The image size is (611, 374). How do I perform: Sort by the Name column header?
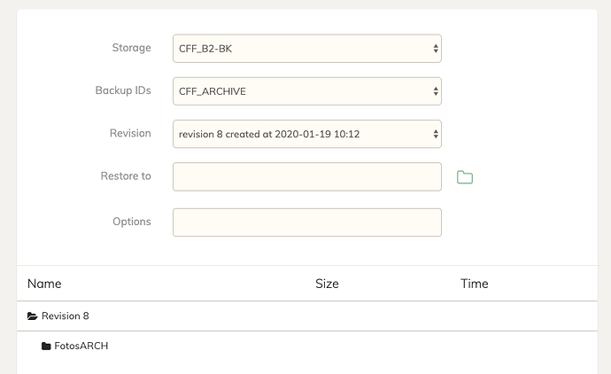click(x=44, y=284)
